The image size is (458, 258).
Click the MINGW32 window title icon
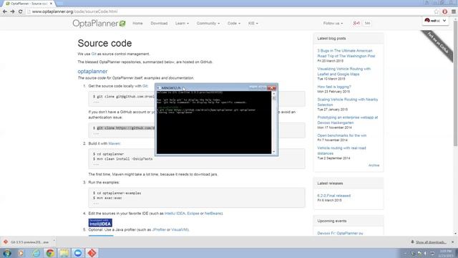159,87
